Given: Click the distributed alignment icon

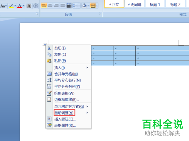Looking at the screenshot, I should tap(69, 6).
